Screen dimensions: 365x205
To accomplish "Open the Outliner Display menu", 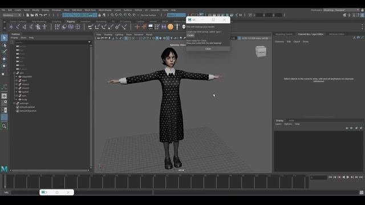I will (x=14, y=38).
